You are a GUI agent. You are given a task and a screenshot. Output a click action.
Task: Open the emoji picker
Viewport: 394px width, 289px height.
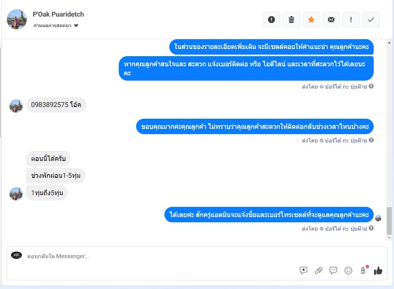coord(348,271)
